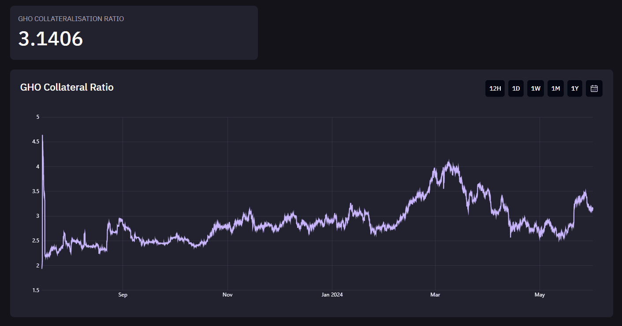Click the 4.5 tick on y-axis
The width and height of the screenshot is (622, 326).
click(36, 142)
